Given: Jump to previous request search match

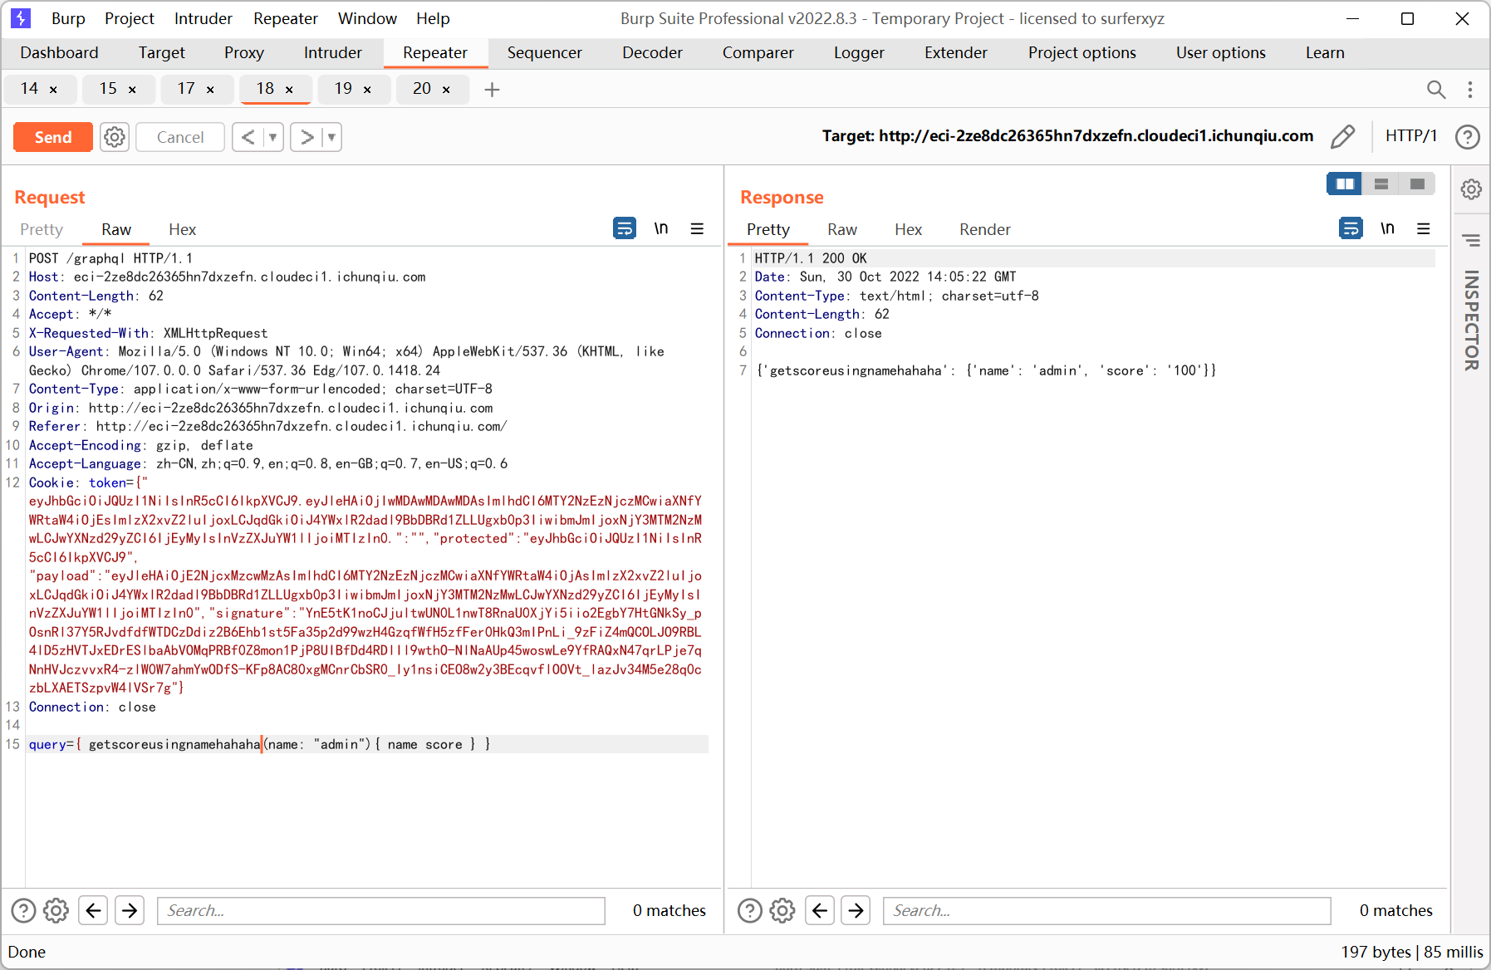Looking at the screenshot, I should click(94, 911).
